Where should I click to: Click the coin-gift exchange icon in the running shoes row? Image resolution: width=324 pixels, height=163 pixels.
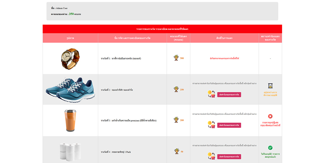point(211,94)
